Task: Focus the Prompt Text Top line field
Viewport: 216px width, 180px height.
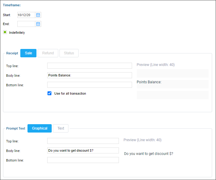Action: (83, 141)
